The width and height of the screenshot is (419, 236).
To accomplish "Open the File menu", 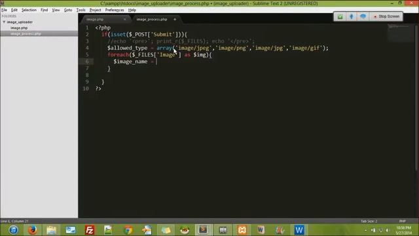I will tap(4, 10).
